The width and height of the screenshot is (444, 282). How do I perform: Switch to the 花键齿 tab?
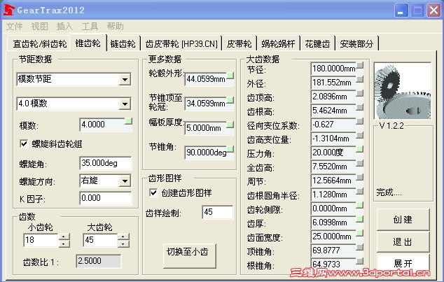coord(318,44)
